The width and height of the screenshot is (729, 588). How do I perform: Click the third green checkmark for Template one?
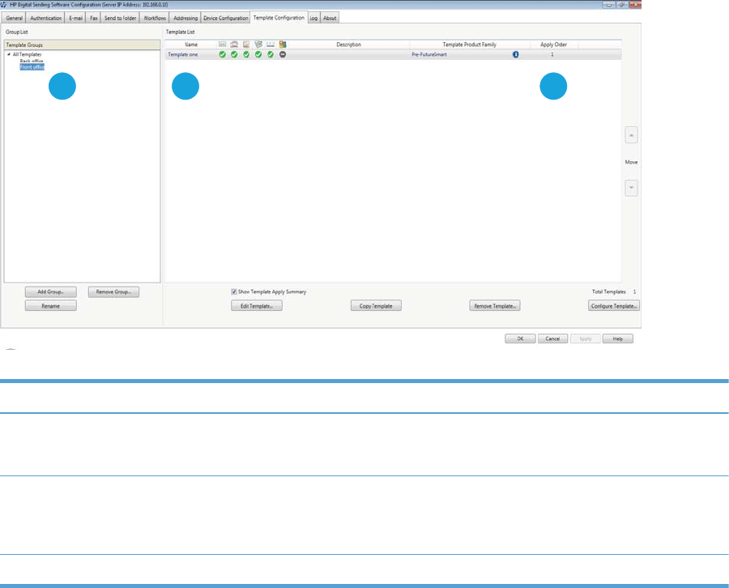point(246,54)
